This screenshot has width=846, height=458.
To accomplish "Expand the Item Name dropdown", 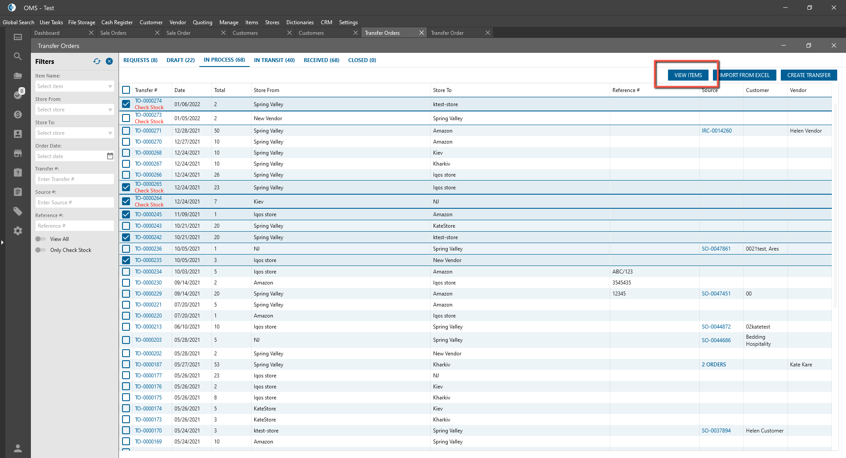I will click(x=110, y=86).
